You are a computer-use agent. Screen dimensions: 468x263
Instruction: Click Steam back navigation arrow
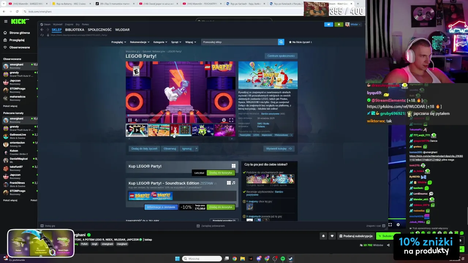(x=42, y=30)
